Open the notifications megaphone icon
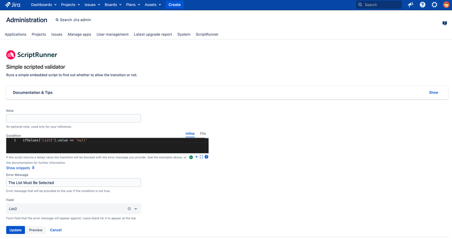This screenshot has width=452, height=239. coord(410,5)
